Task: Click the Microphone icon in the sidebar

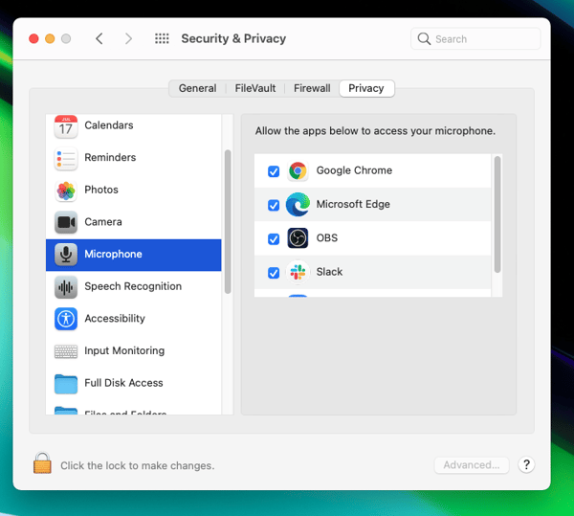Action: [66, 255]
